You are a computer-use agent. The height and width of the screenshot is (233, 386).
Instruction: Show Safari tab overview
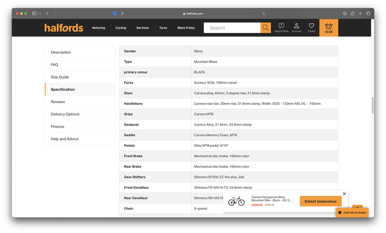pyautogui.click(x=368, y=13)
